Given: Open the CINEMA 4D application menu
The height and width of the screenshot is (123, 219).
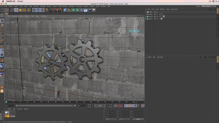Looking at the screenshot, I should pos(11,1).
